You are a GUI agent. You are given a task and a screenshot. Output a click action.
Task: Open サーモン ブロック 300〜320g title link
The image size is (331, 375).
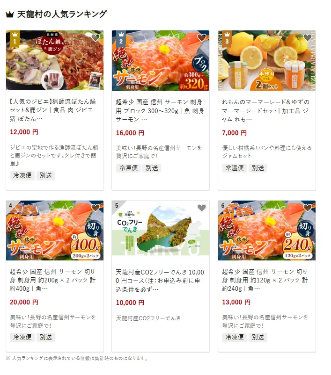[x=160, y=110]
